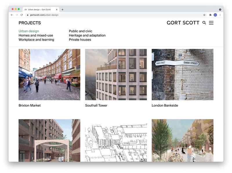
Task: Bookmark this page with the star icon
Action: pyautogui.click(x=204, y=15)
